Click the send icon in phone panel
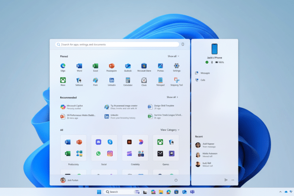 coord(226,180)
